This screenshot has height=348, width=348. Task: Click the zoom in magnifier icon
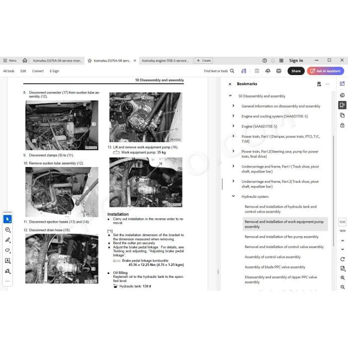pos(343,277)
